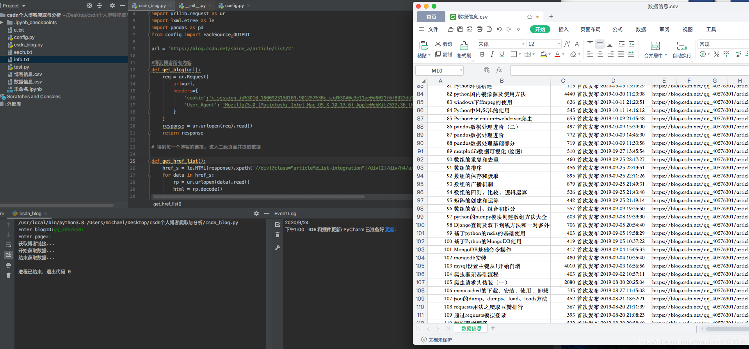
Task: Open the 常规 number format dropdown
Action: pos(723,44)
